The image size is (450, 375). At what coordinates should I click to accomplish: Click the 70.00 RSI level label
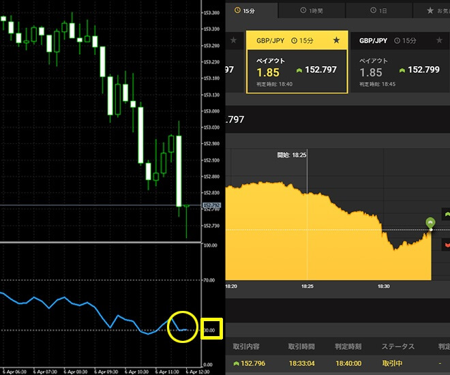point(209,280)
